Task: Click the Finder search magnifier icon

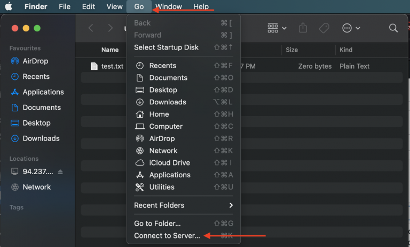Action: tap(393, 28)
